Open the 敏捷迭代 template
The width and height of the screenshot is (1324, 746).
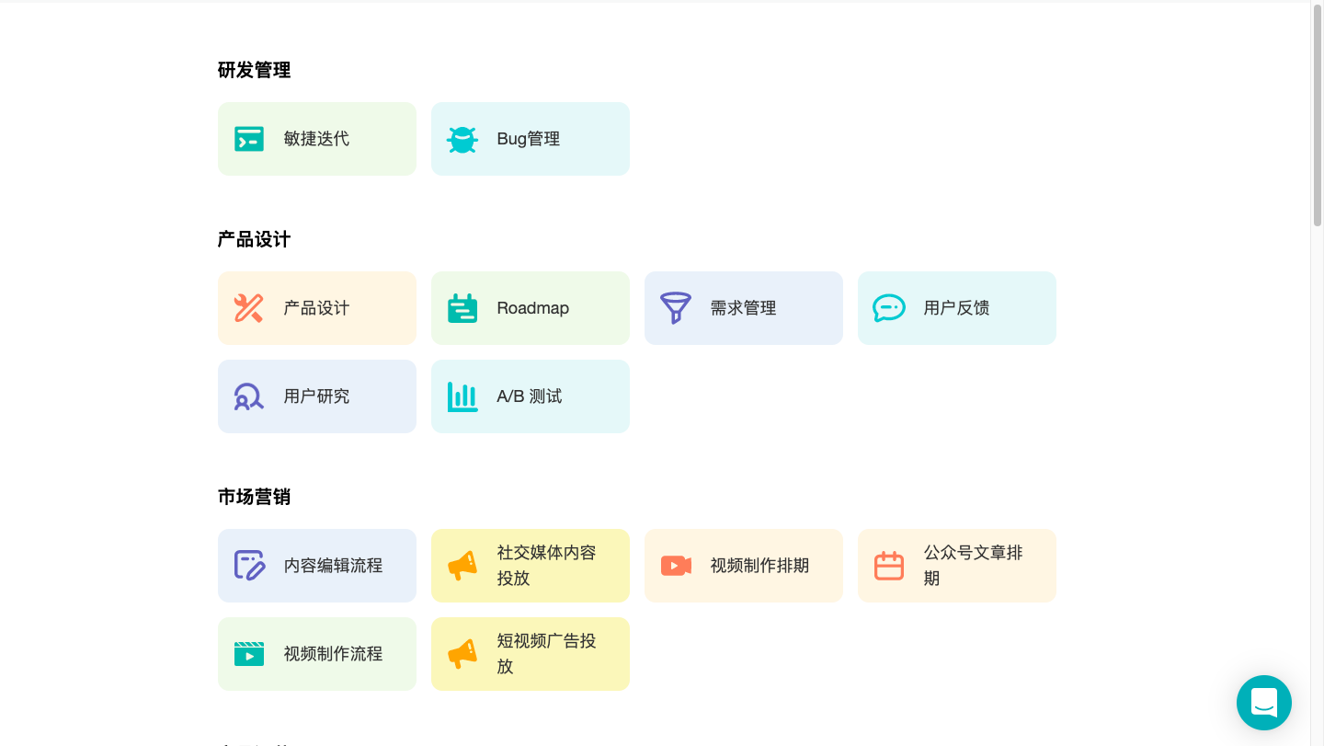(x=317, y=139)
